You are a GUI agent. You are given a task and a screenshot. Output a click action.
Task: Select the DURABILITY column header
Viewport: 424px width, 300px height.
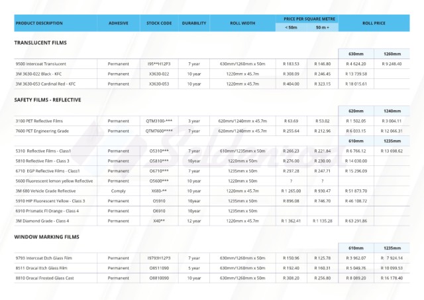(x=194, y=23)
